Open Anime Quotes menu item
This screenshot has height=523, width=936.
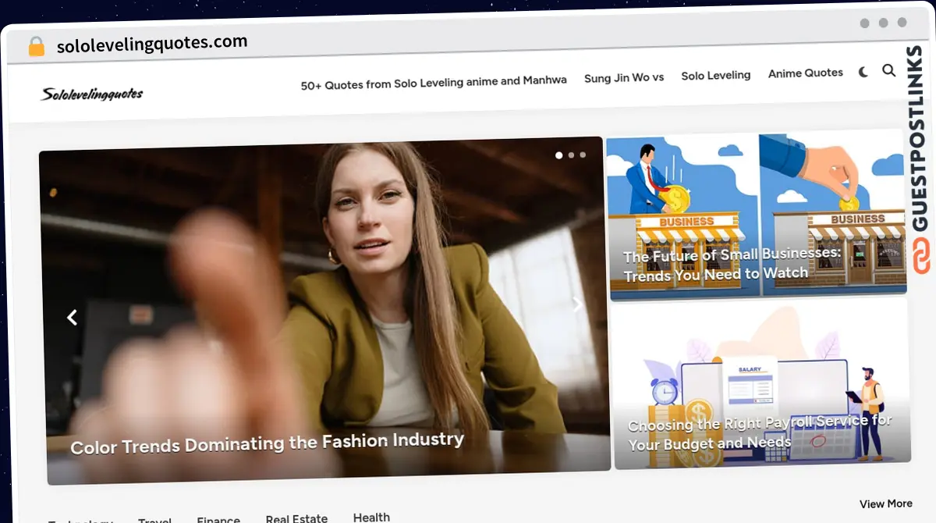(806, 73)
